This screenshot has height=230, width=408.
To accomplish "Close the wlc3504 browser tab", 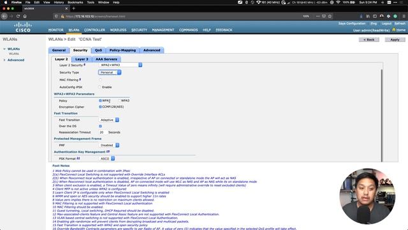I will pos(66,8).
